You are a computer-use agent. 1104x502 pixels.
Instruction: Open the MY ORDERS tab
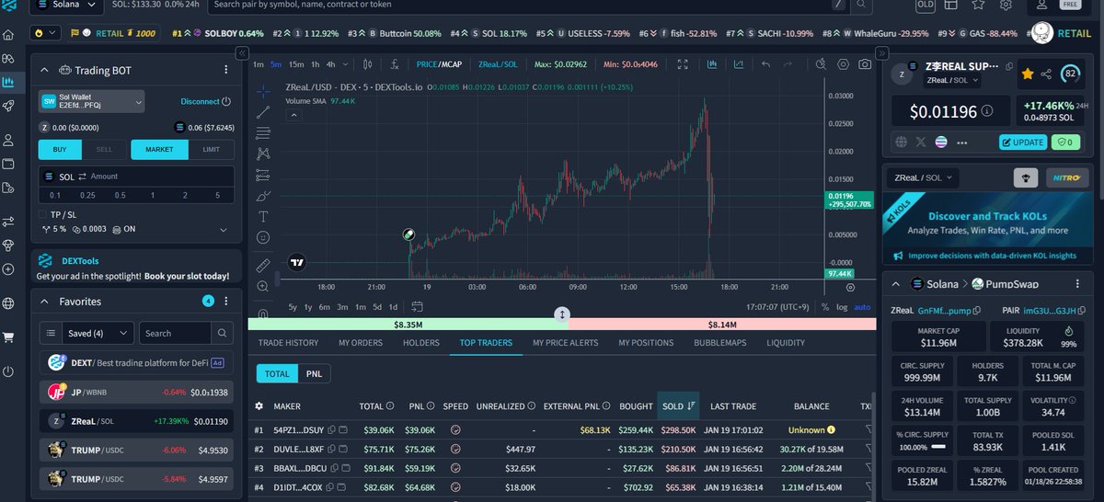coord(361,343)
